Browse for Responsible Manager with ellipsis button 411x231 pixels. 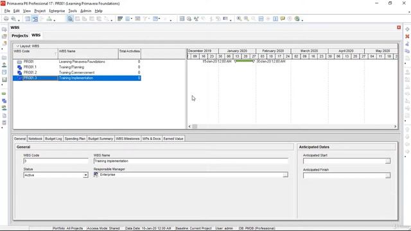(285, 175)
